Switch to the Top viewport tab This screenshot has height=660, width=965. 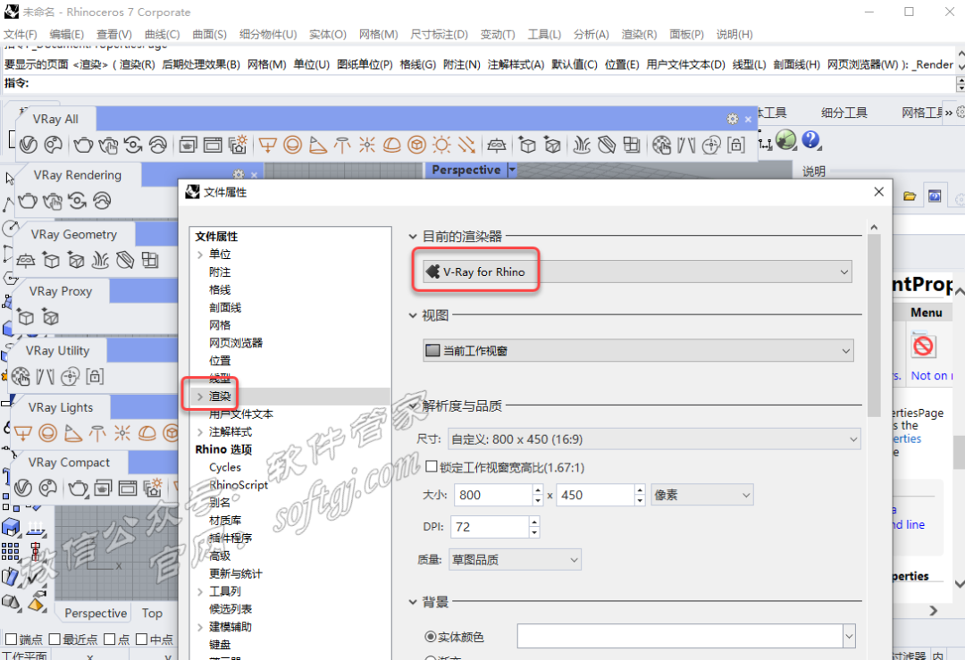tap(152, 614)
